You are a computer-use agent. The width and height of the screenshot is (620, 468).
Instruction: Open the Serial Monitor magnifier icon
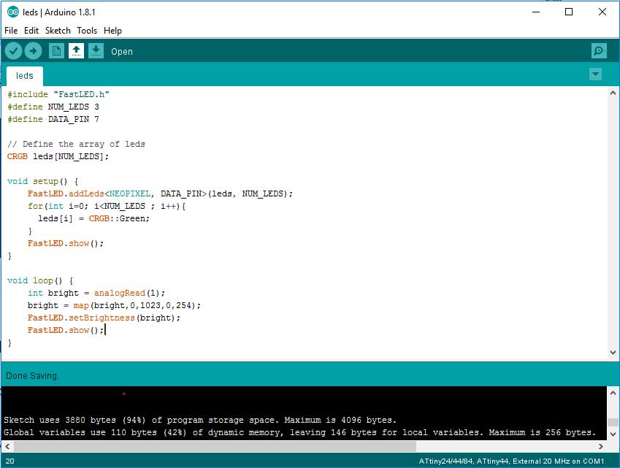(x=599, y=51)
